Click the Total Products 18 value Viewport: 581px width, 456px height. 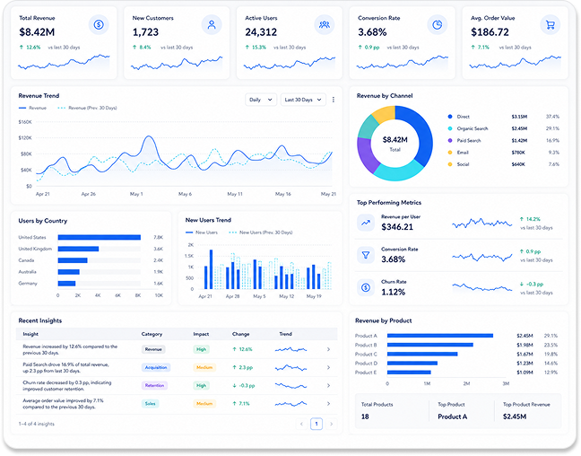[x=365, y=417]
